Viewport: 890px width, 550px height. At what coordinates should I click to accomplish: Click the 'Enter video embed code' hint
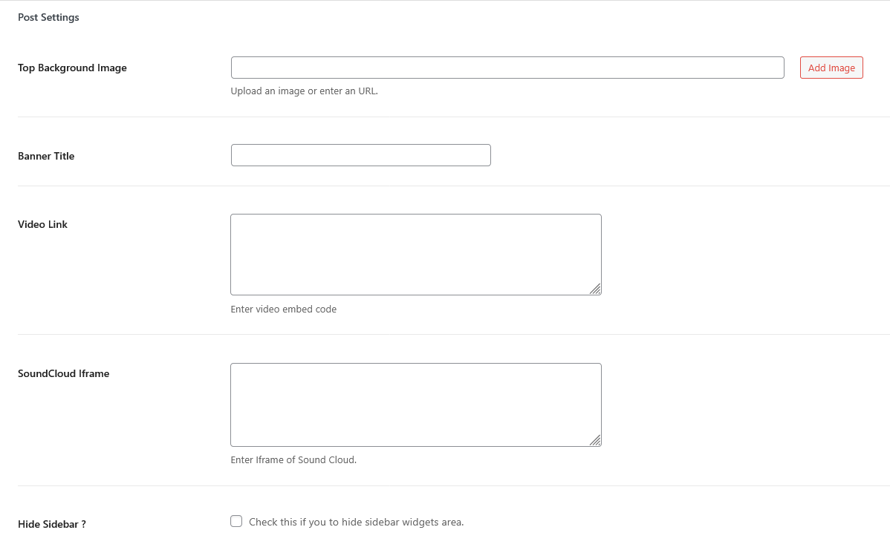click(x=283, y=309)
